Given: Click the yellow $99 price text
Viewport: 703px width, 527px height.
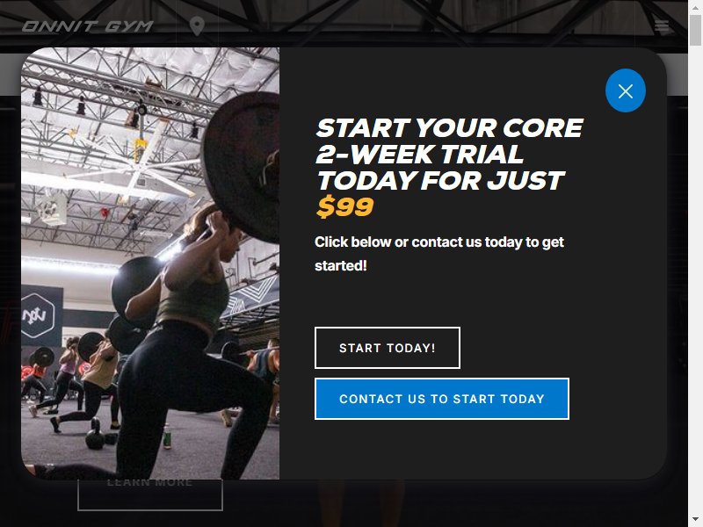Looking at the screenshot, I should point(344,206).
